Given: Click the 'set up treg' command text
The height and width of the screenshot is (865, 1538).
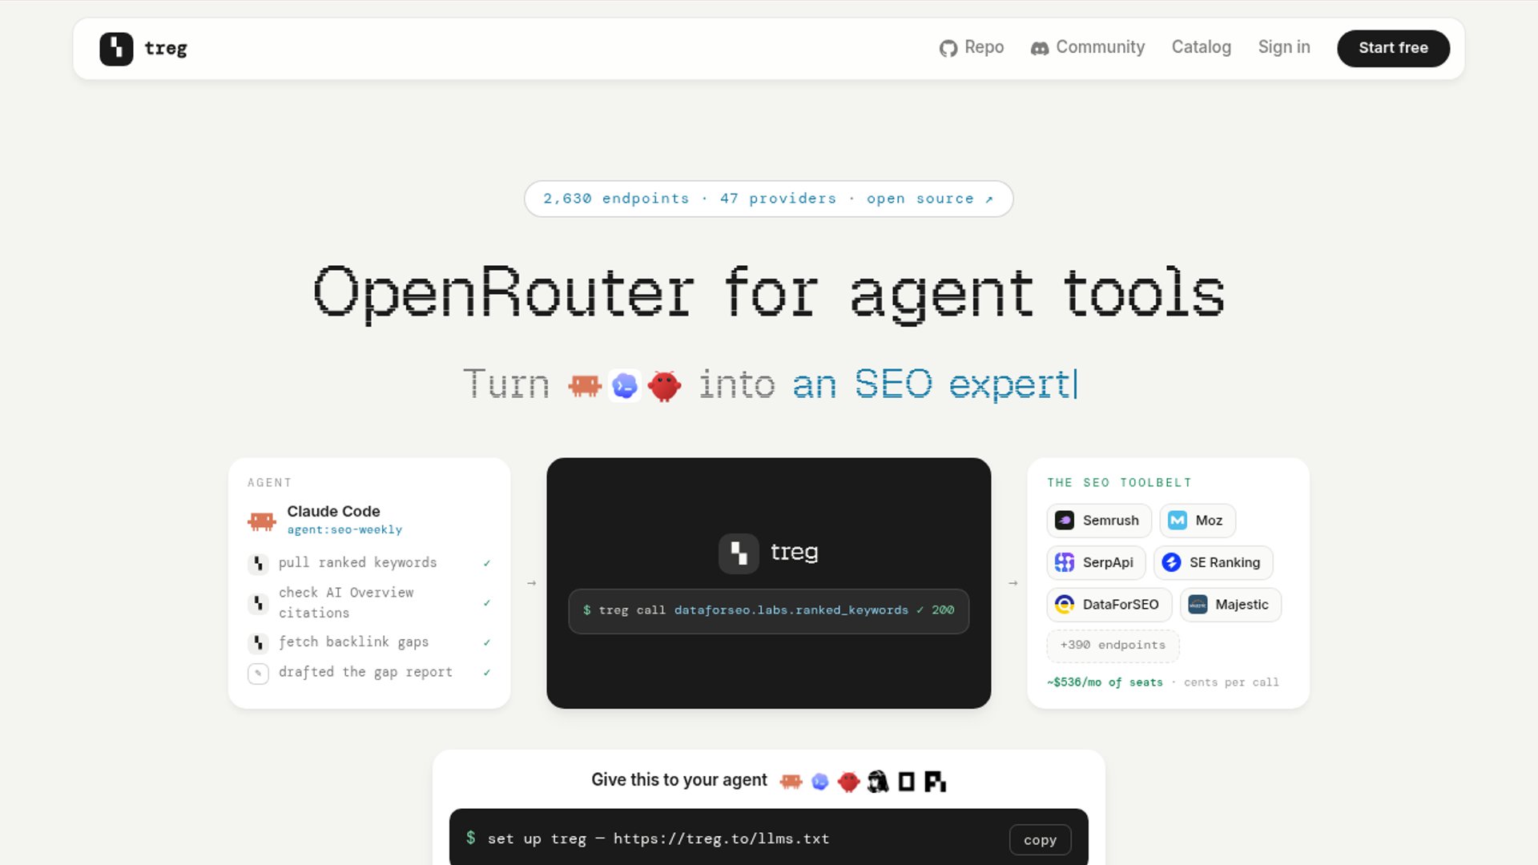Looking at the screenshot, I should click(x=658, y=839).
